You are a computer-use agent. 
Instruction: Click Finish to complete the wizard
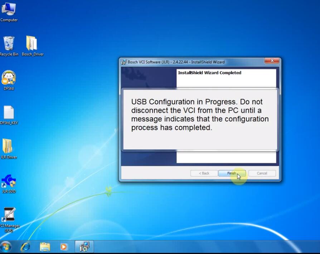click(x=232, y=173)
